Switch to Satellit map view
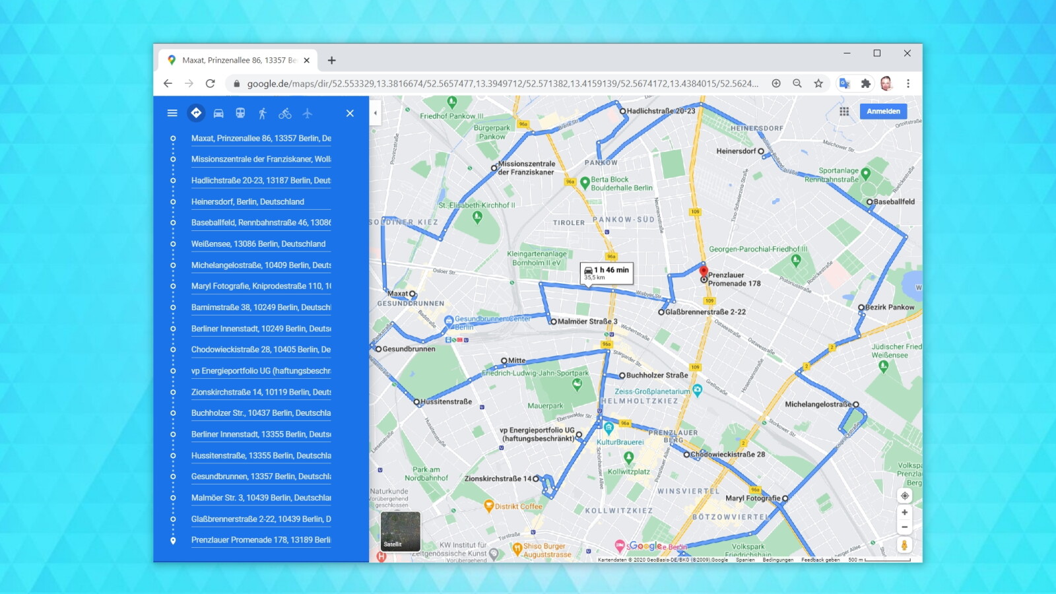 pyautogui.click(x=401, y=531)
